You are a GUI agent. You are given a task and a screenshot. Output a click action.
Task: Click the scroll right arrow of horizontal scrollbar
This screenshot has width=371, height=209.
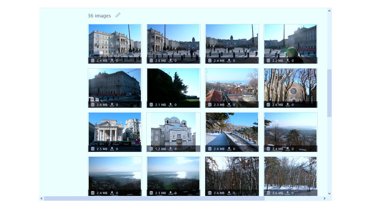pos(325,199)
